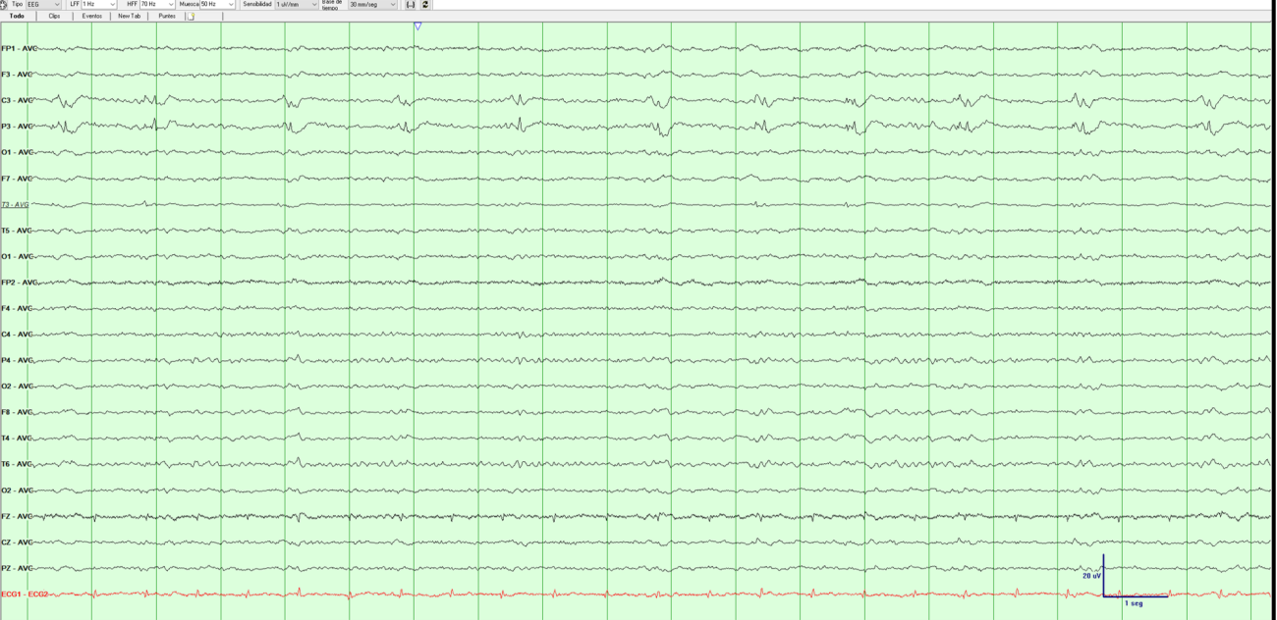The height and width of the screenshot is (620, 1277).
Task: Expand the Muesca 50 Hz notch dropdown
Action: point(229,4)
